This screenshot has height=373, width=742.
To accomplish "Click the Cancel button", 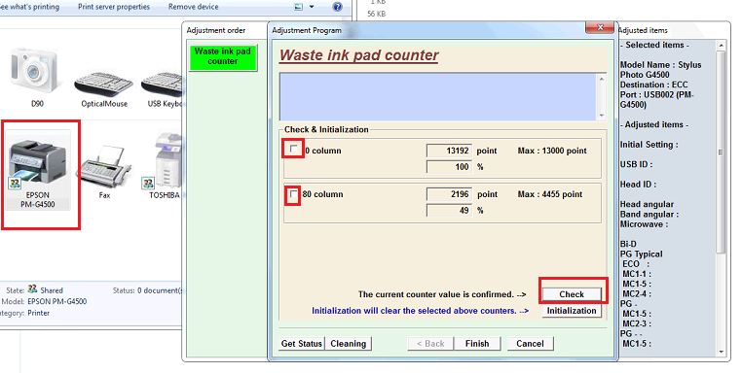I will click(530, 344).
